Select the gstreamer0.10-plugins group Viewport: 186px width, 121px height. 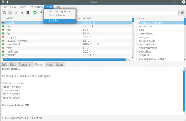[x=153, y=59]
